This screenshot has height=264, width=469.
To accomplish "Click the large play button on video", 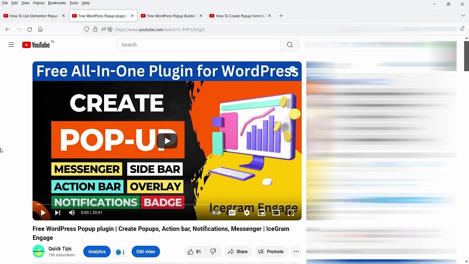I will click(167, 141).
